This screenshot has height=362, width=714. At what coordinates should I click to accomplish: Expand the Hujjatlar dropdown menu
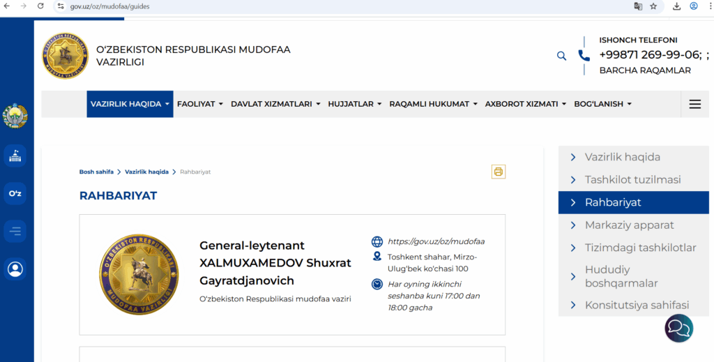pyautogui.click(x=355, y=104)
